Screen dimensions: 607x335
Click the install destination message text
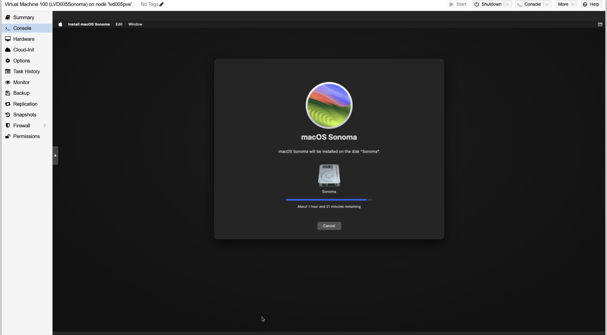pyautogui.click(x=329, y=152)
